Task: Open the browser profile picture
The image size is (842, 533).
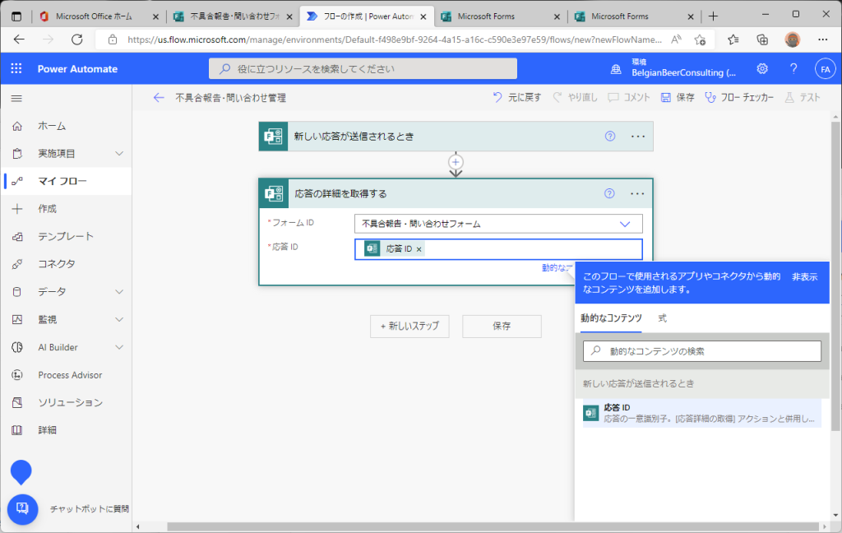Action: click(x=792, y=39)
